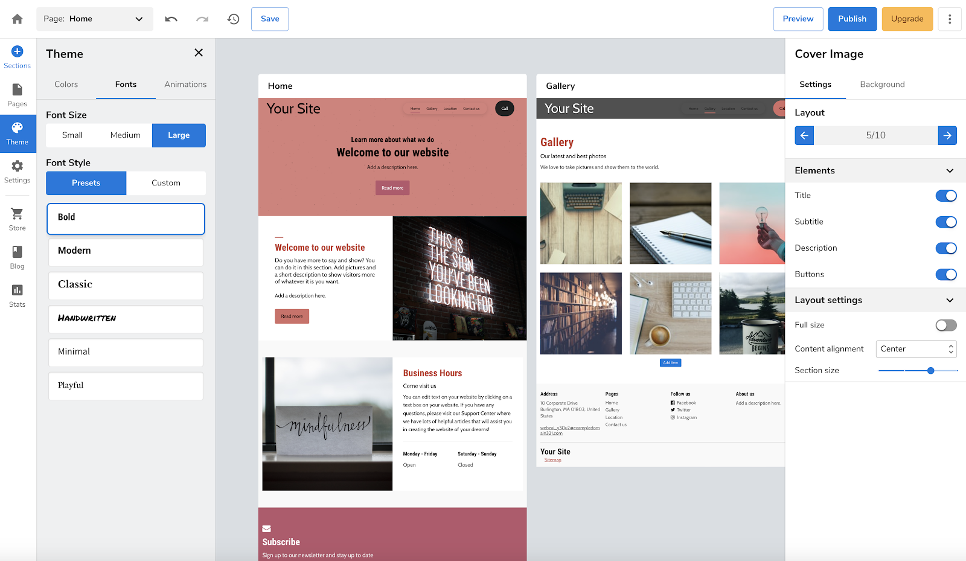Select the neon sign image in preview

(x=459, y=278)
